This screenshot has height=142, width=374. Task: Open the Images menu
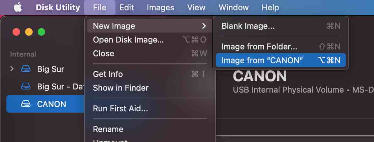click(x=160, y=8)
